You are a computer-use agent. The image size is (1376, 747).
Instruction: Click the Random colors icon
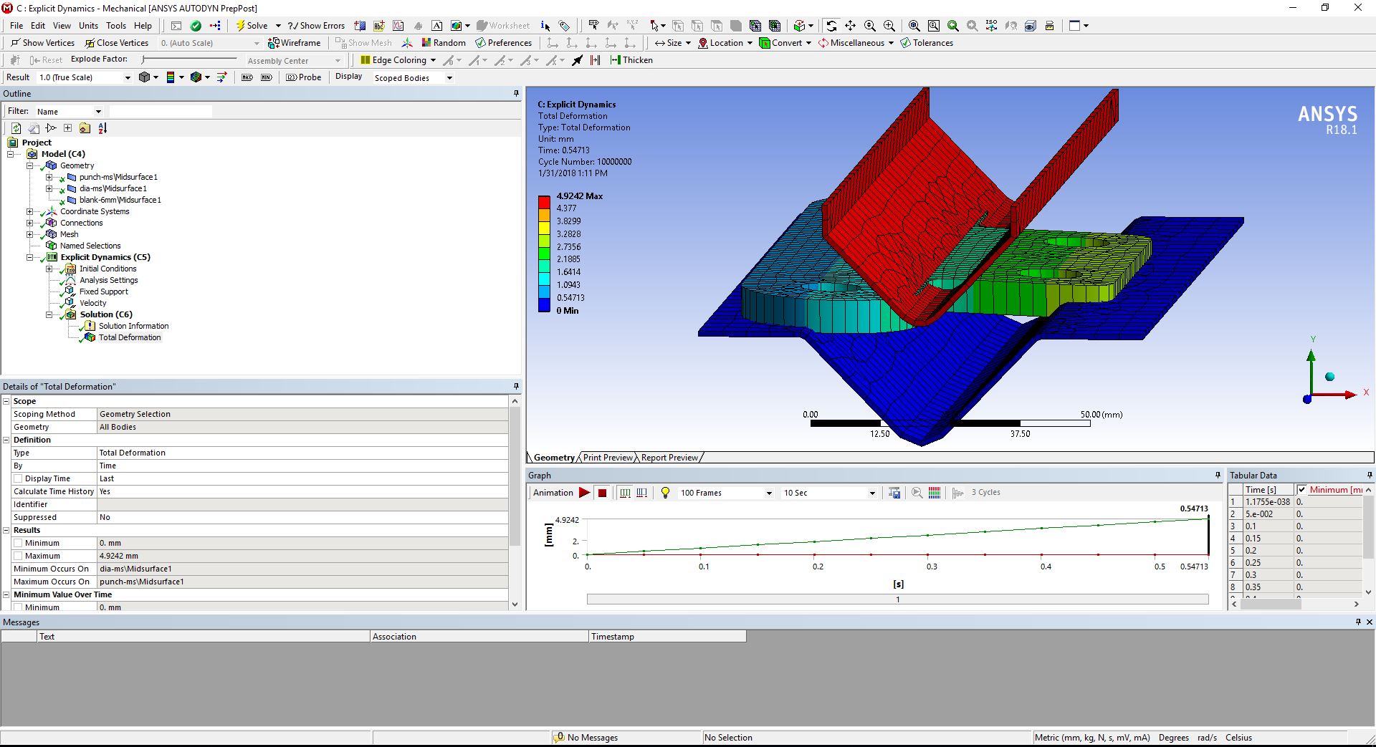click(x=444, y=43)
